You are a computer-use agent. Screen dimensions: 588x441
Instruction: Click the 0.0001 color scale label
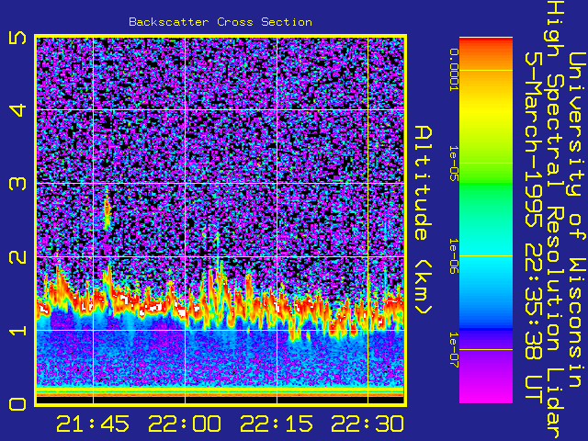pyautogui.click(x=454, y=70)
